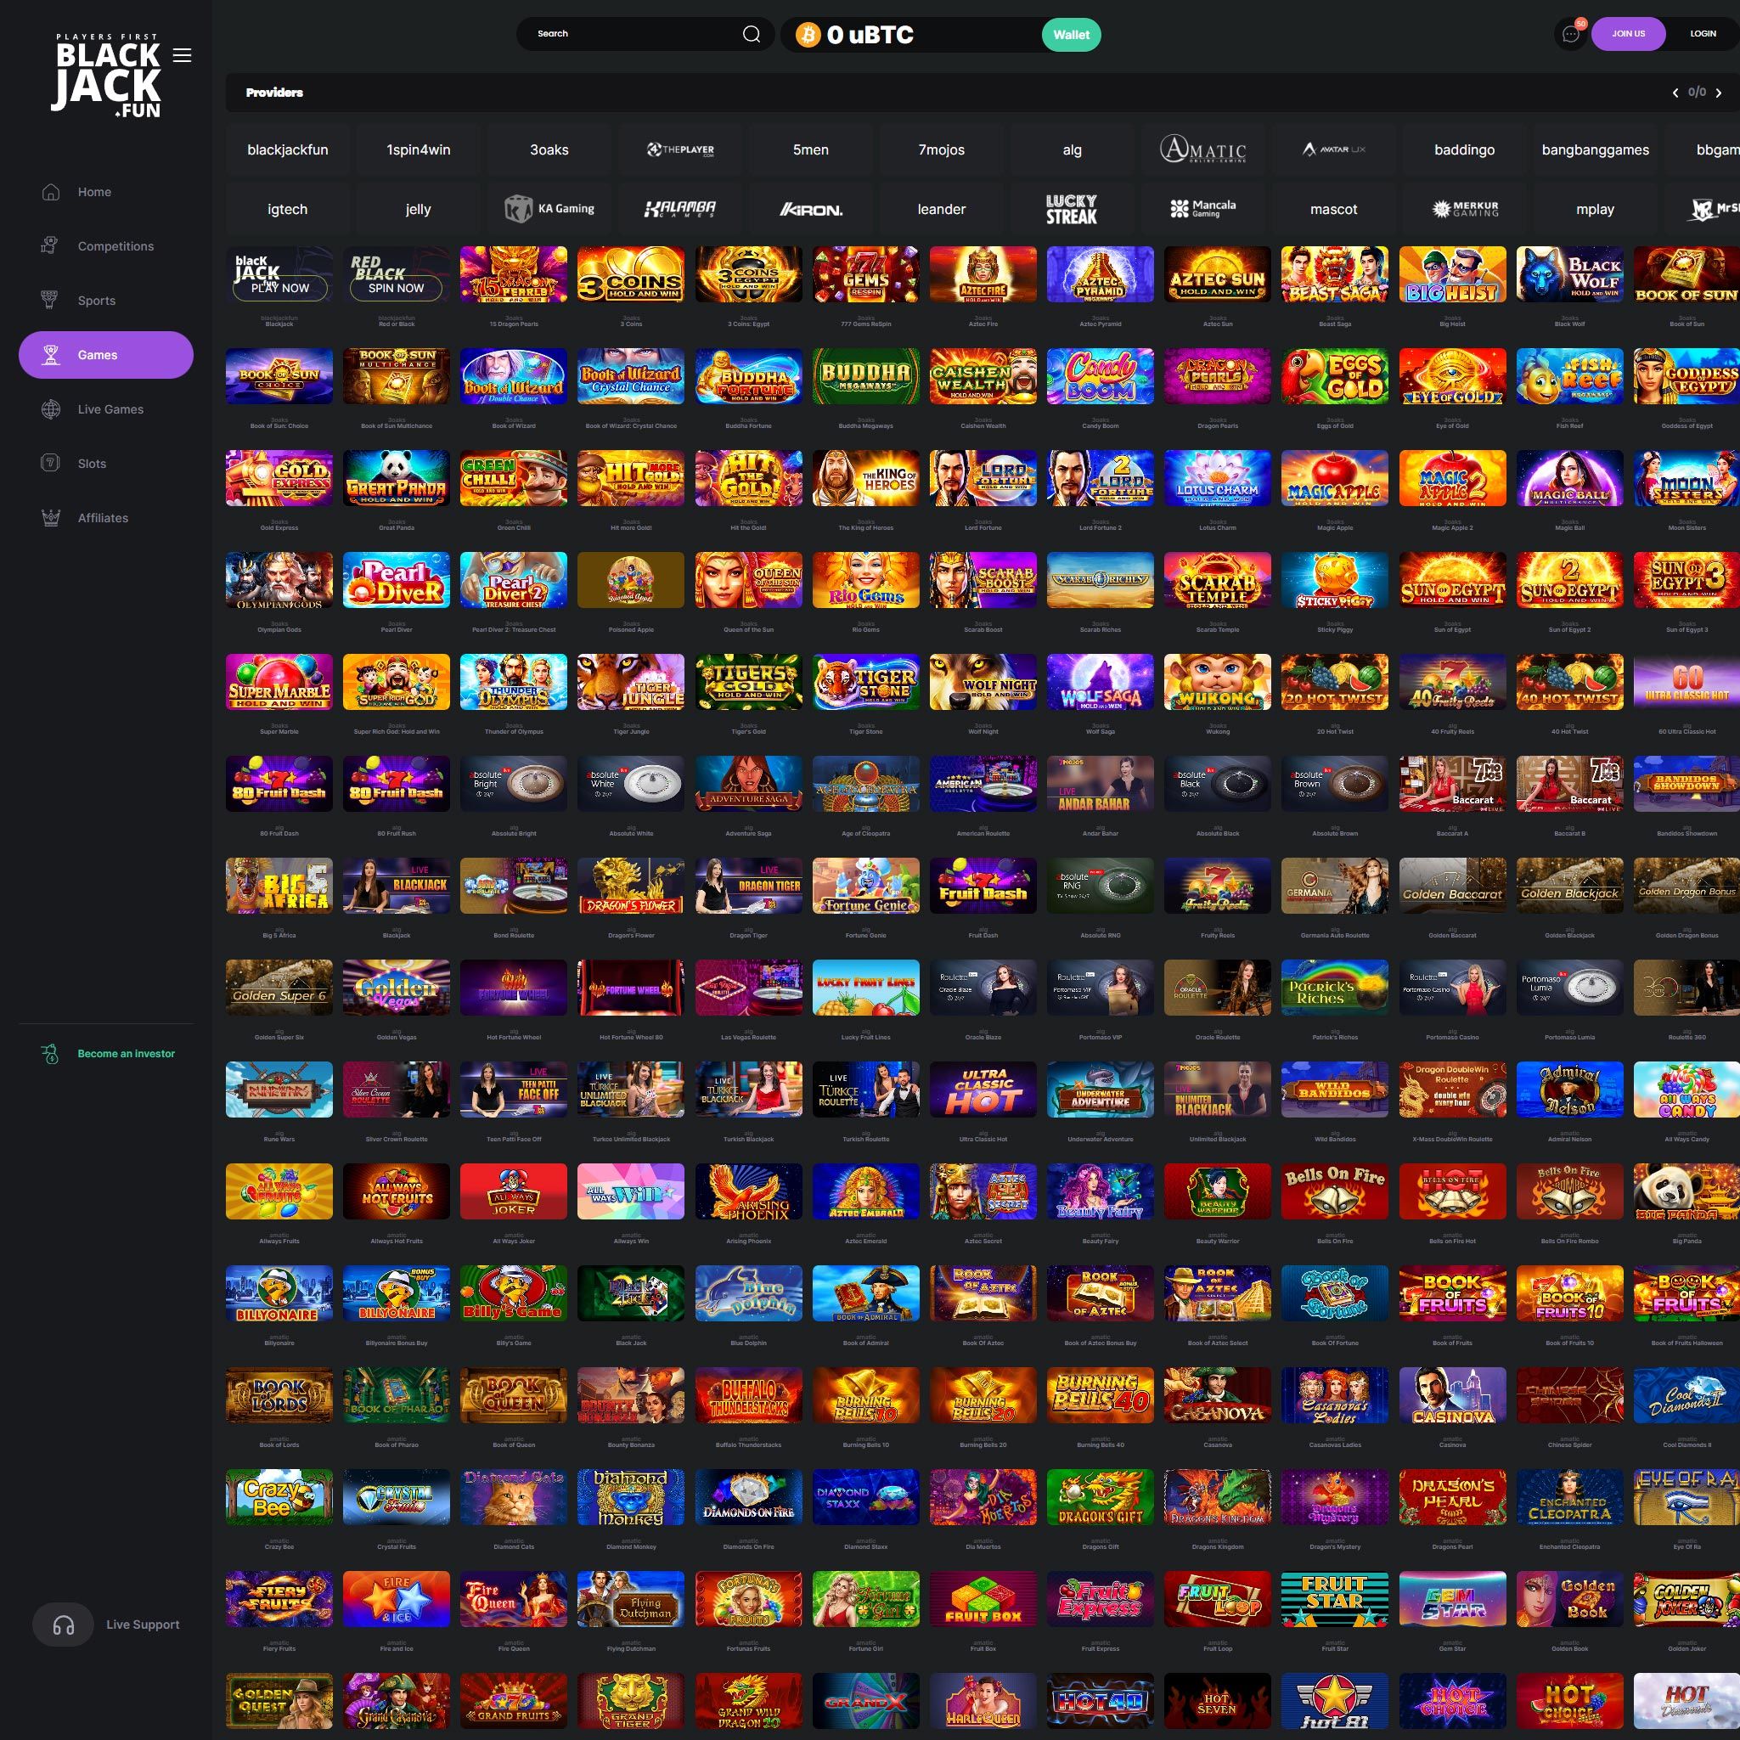1740x1740 pixels.
Task: Open Live Games in sidebar
Action: point(110,410)
